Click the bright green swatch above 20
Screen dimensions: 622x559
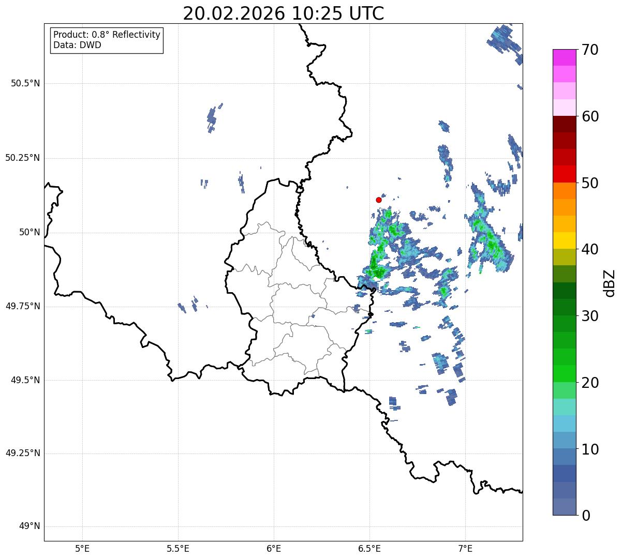pyautogui.click(x=564, y=374)
